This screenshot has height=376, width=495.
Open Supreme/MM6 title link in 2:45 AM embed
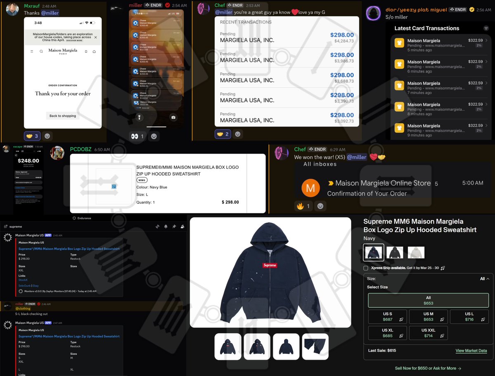click(x=69, y=249)
